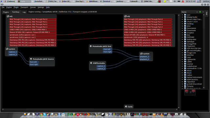
Task: Select the Carla client box icon
Action: (126, 107)
